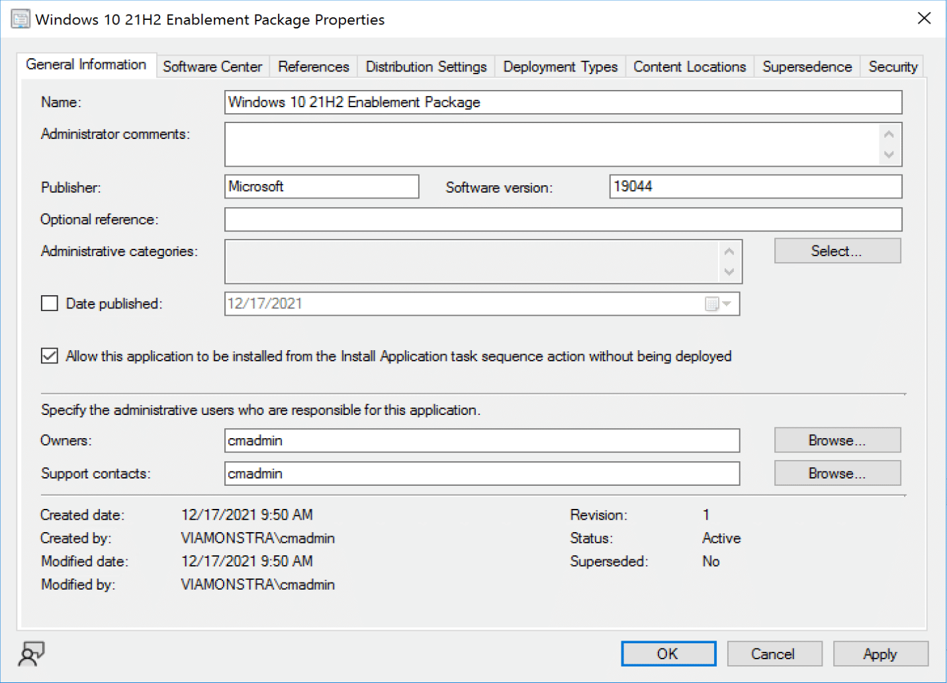Go to the Supersedence tab
Viewport: 947px width, 683px height.
click(x=807, y=67)
